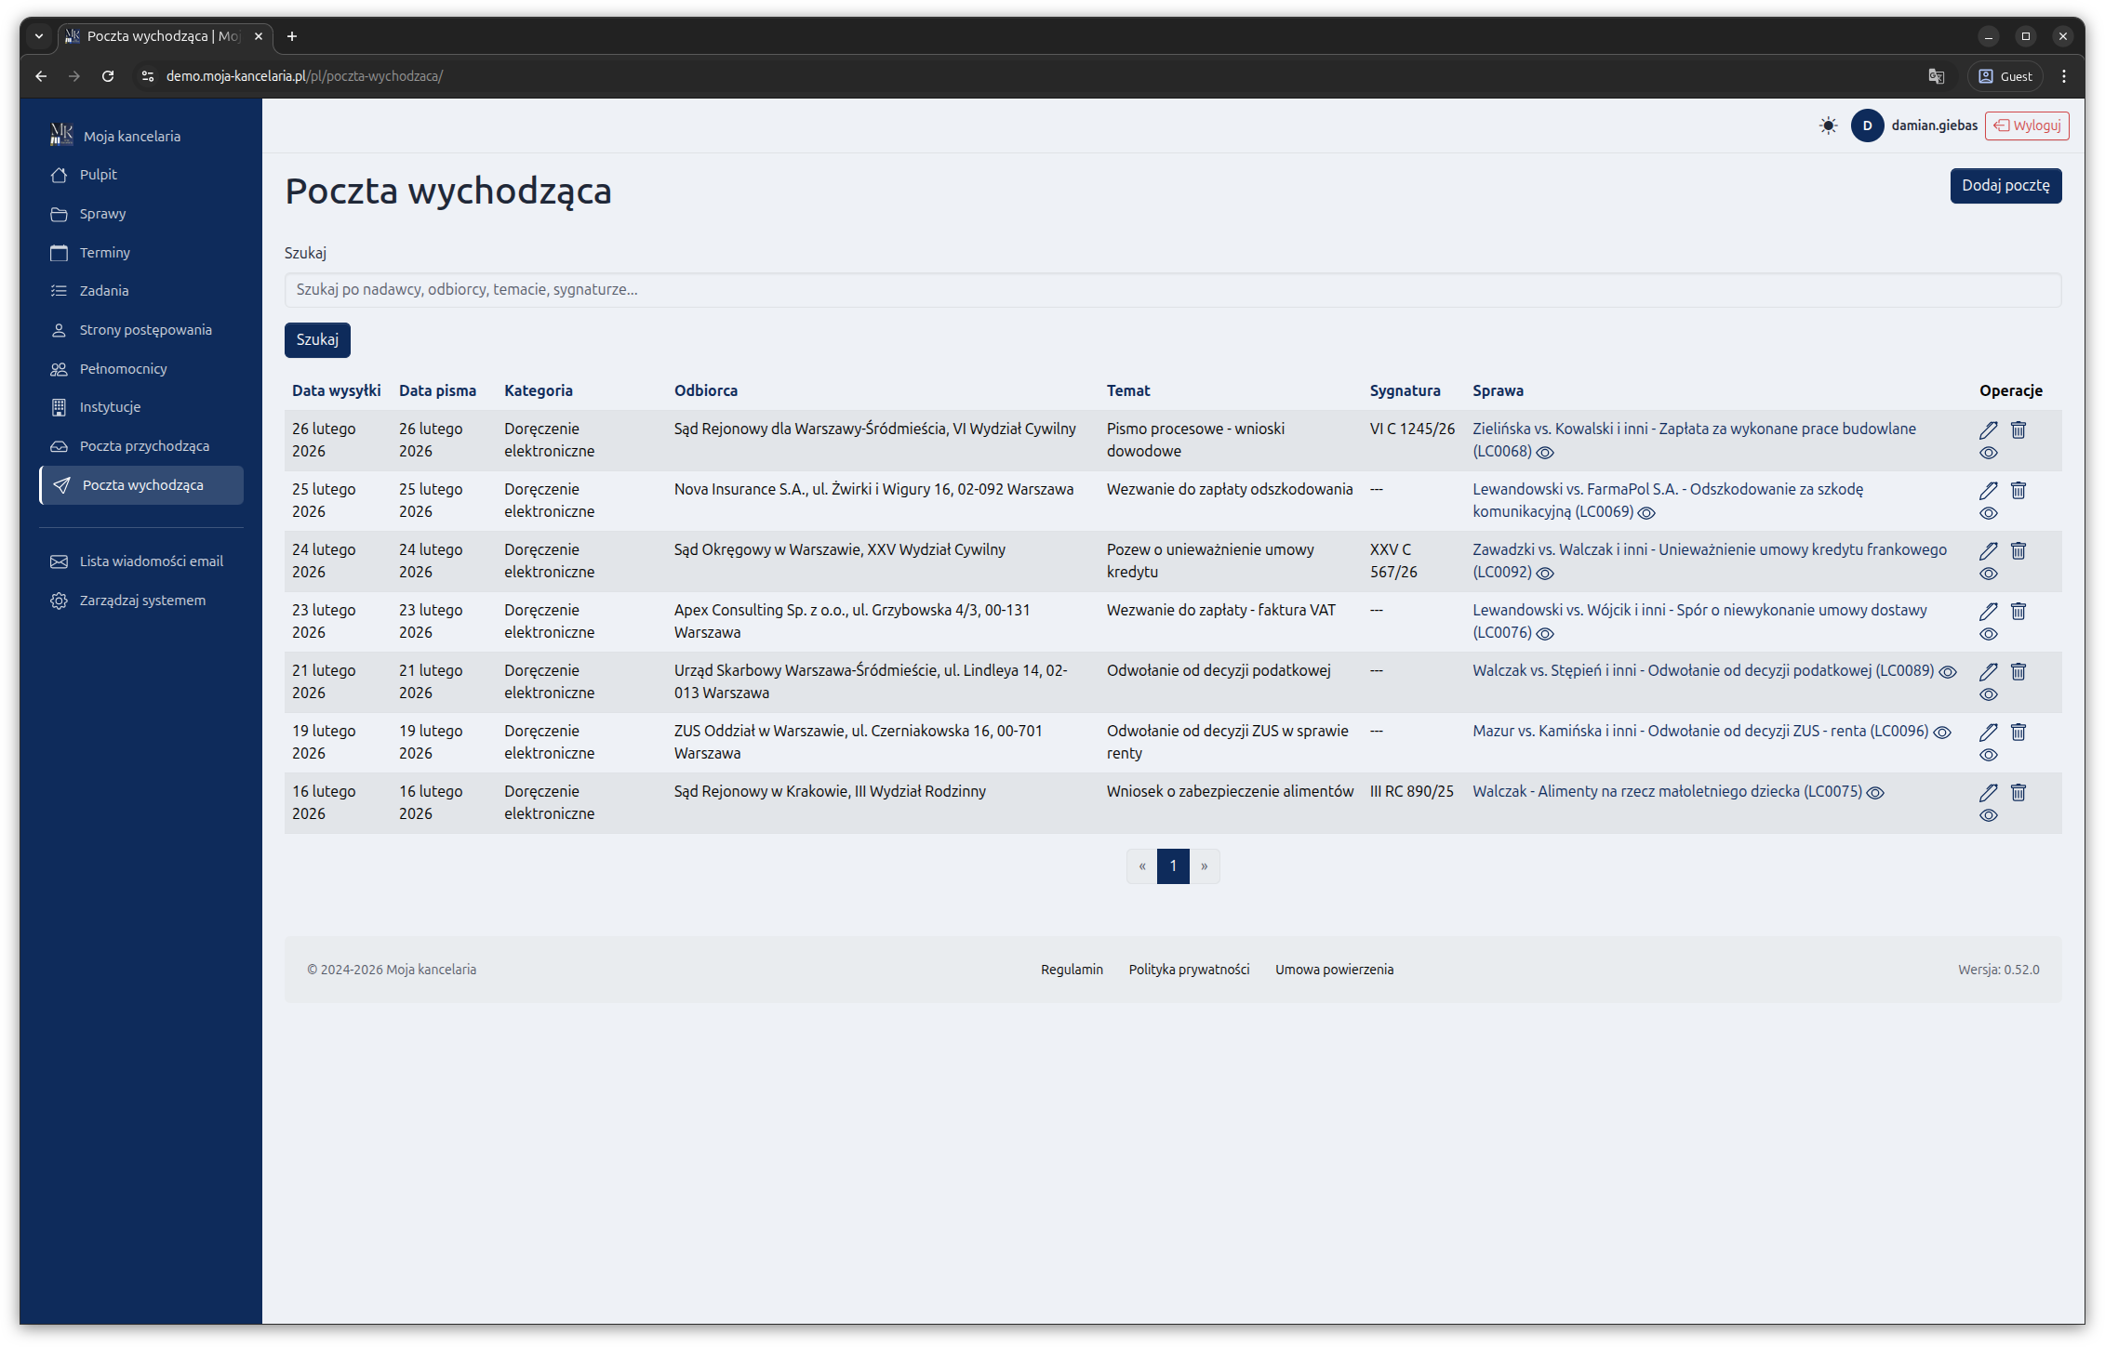The width and height of the screenshot is (2105, 1347).
Task: Open the browser three-dot menu
Action: [x=2063, y=76]
